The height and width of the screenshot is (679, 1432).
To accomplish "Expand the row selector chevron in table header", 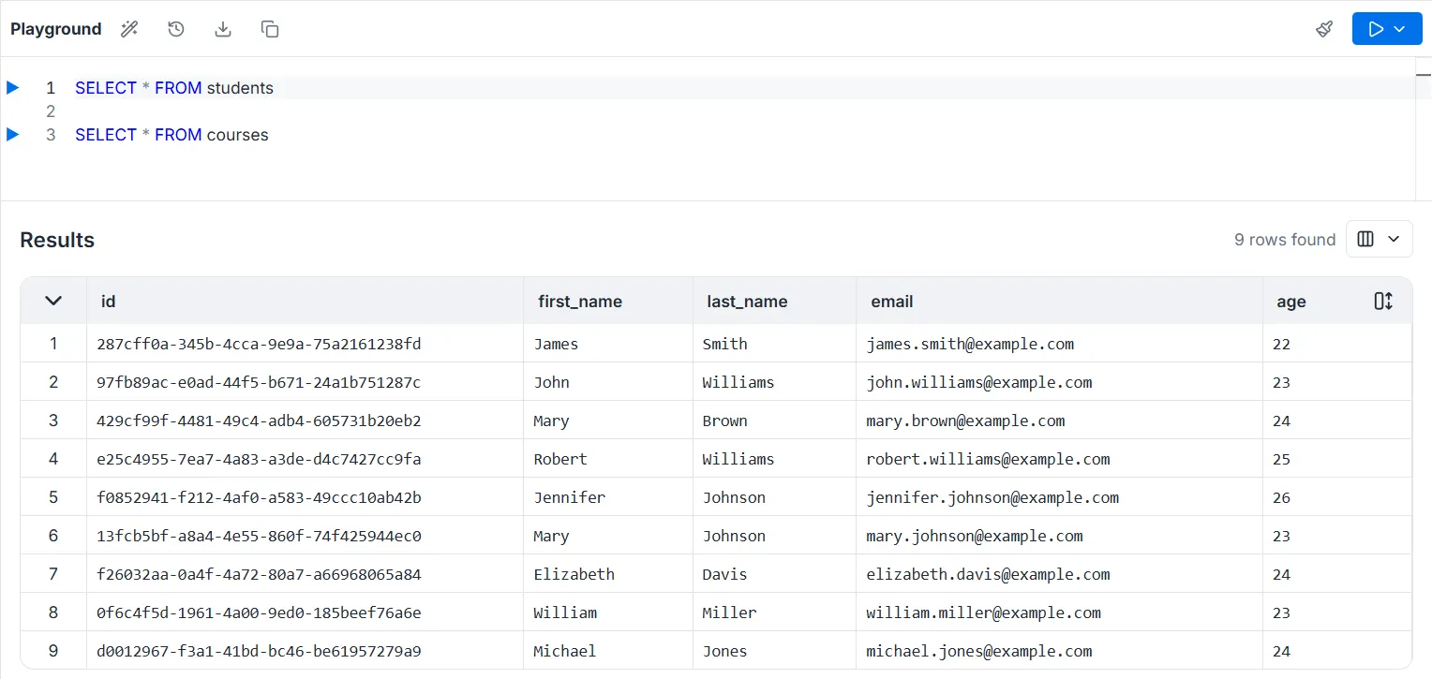I will point(53,301).
